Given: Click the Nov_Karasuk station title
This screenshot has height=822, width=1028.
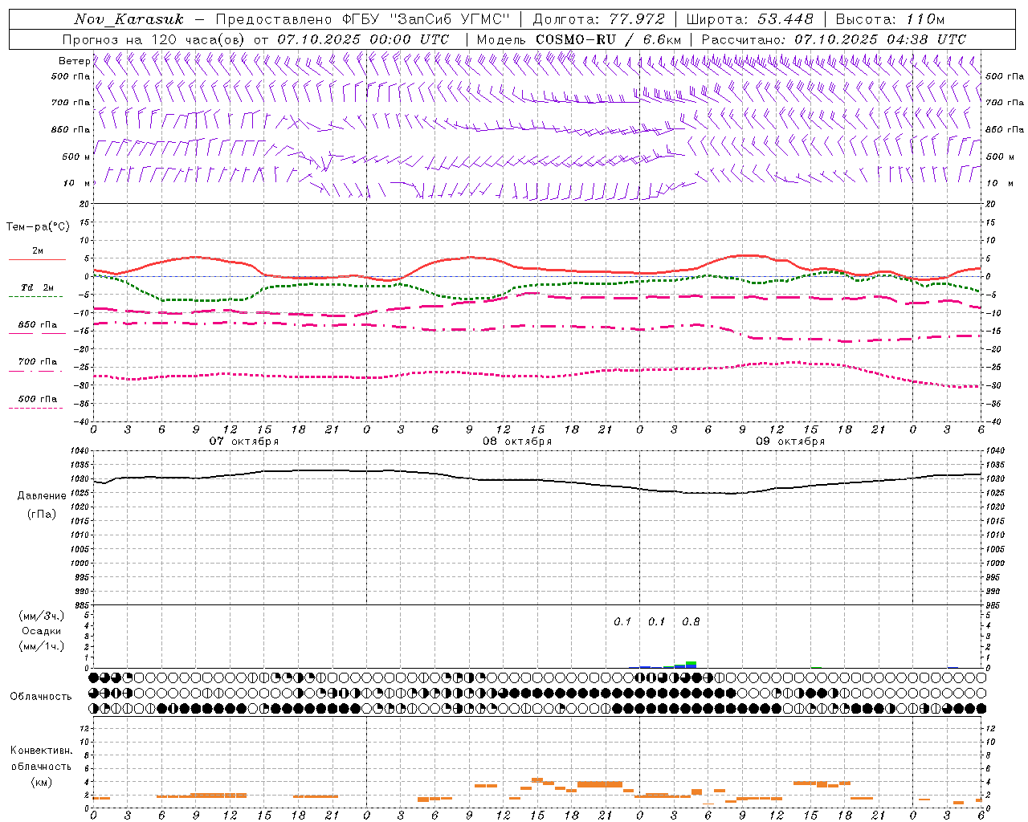Looking at the screenshot, I should 128,19.
